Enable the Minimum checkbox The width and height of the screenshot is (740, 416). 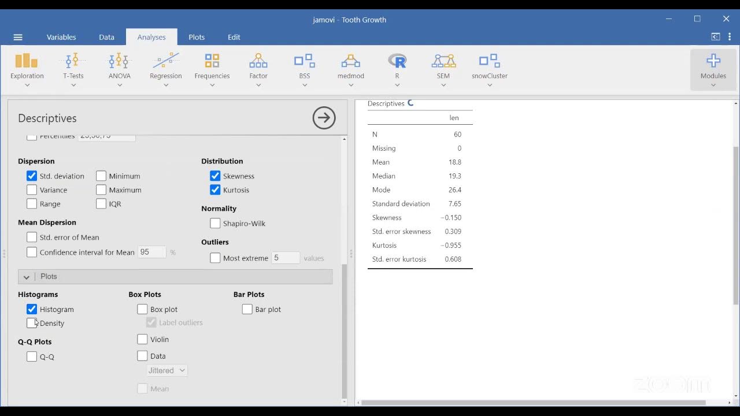pos(101,176)
